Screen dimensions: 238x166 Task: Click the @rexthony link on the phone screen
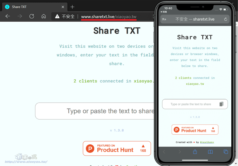click(207, 142)
